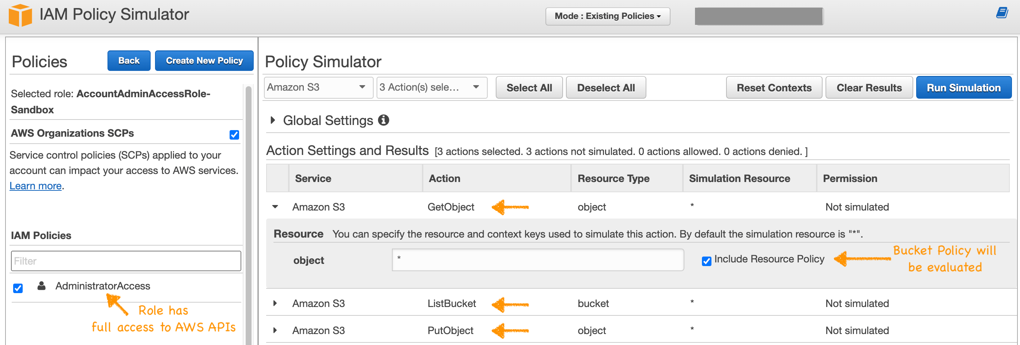The height and width of the screenshot is (345, 1020).
Task: Click the Clear Results button
Action: pos(869,87)
